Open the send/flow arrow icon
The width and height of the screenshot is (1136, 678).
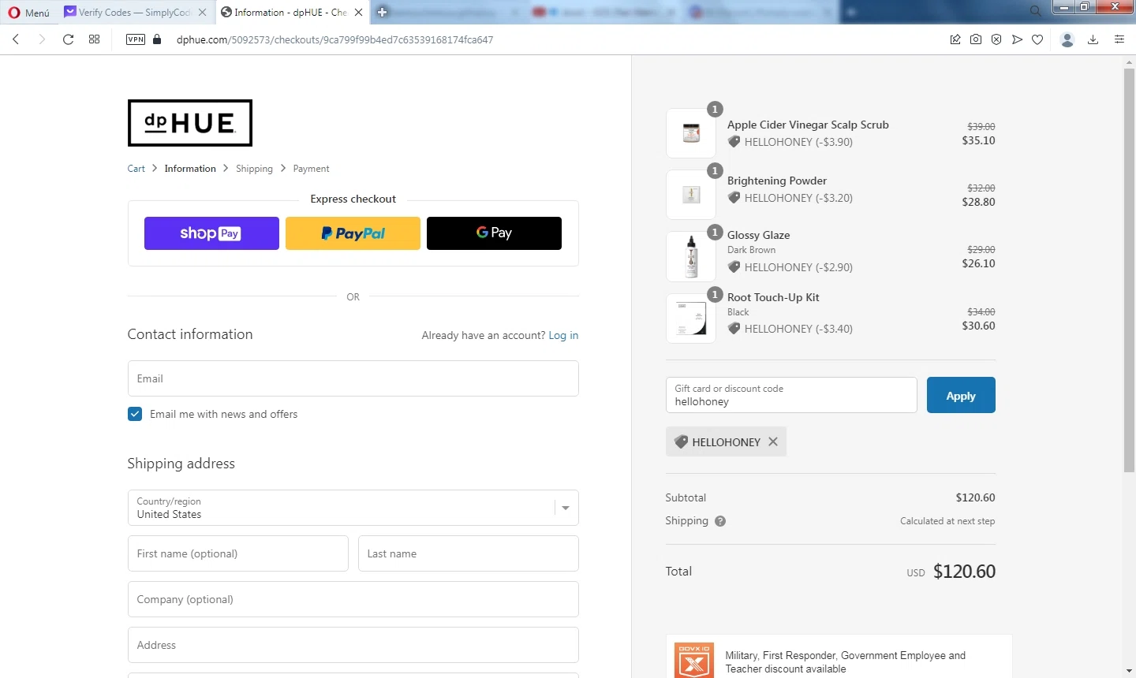point(1017,39)
